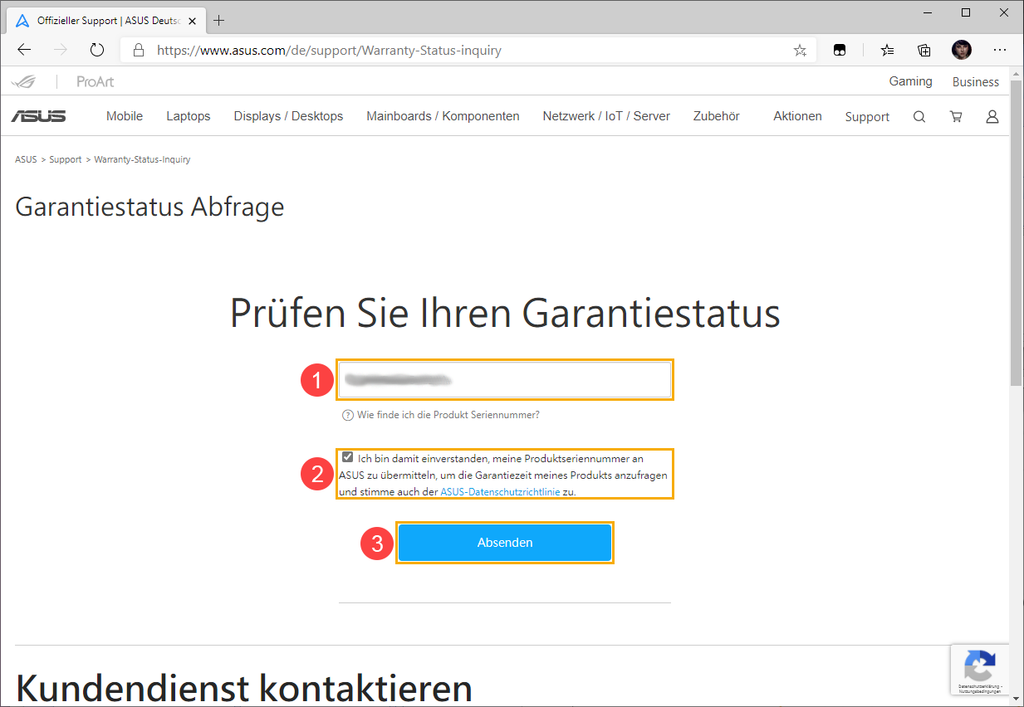The height and width of the screenshot is (707, 1024).
Task: Open the ROG brand site logo
Action: [24, 81]
